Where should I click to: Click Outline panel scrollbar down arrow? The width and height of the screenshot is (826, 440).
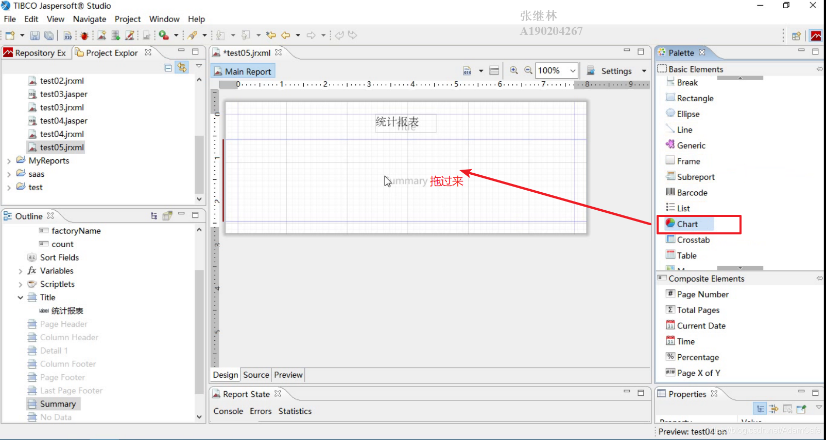[x=199, y=417]
